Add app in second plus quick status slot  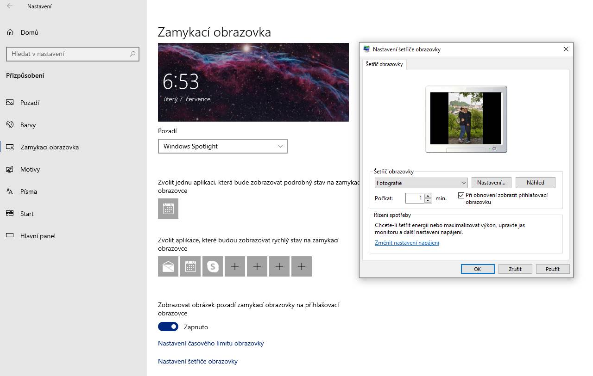(257, 266)
